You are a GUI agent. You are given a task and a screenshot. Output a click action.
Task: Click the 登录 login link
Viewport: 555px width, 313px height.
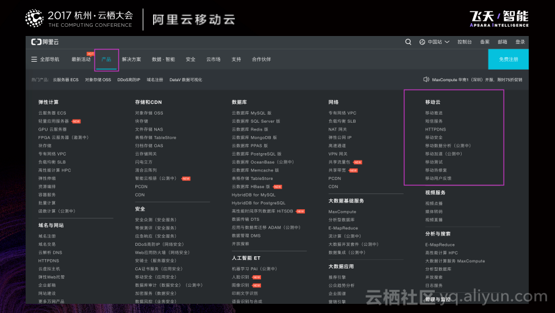pos(520,41)
